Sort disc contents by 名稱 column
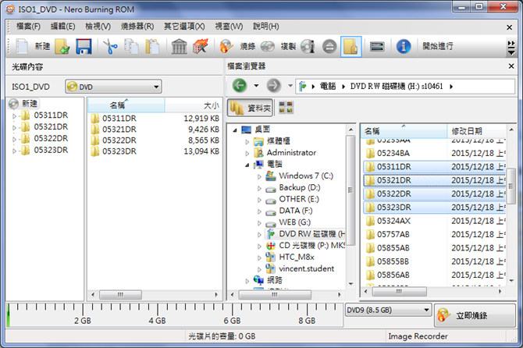The height and width of the screenshot is (348, 523). pyautogui.click(x=126, y=105)
